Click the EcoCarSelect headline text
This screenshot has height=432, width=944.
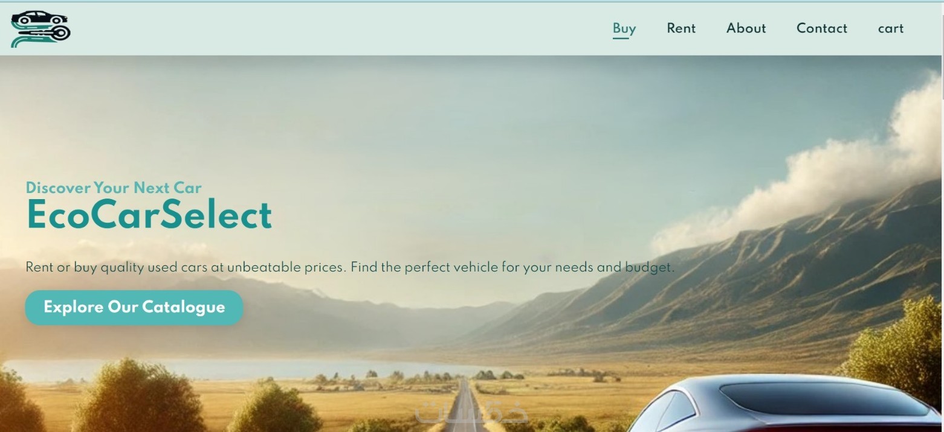(149, 215)
